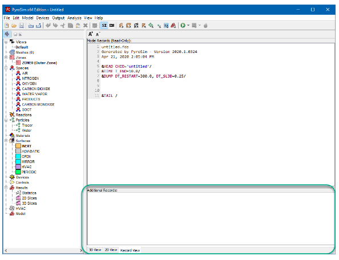Save the model with the floppy disk icon

22,26
